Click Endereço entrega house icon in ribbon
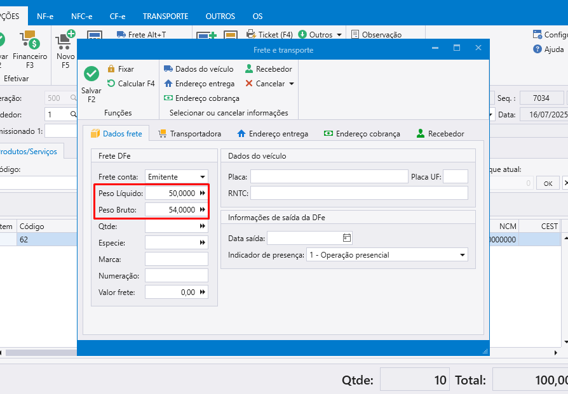Image resolution: width=568 pixels, height=394 pixels. click(x=168, y=84)
